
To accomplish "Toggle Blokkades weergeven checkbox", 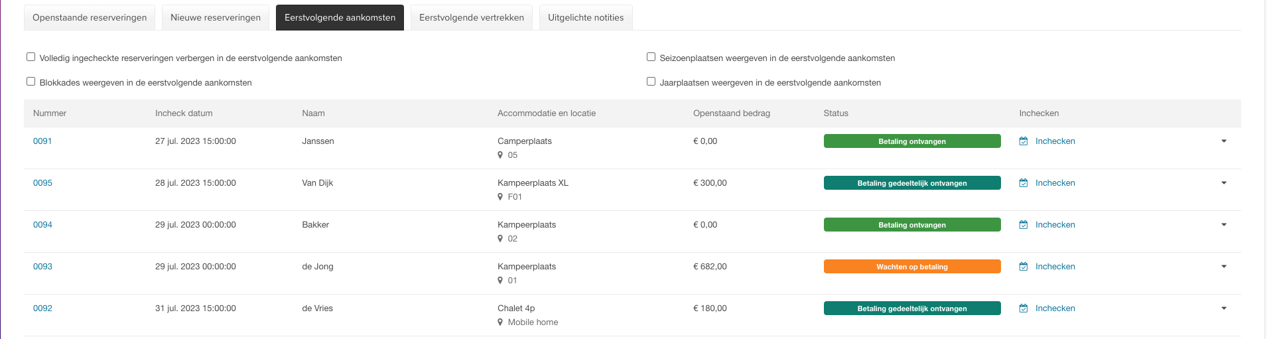I will click(31, 82).
